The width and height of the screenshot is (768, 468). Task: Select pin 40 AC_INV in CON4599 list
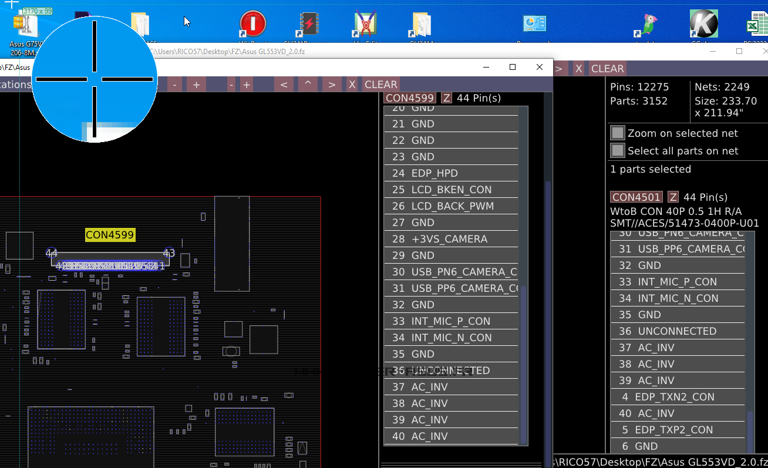(451, 436)
